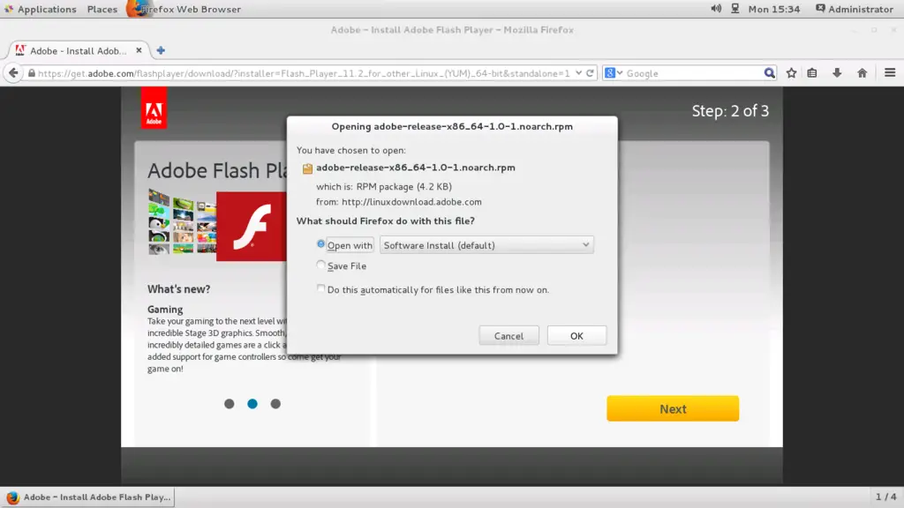Image resolution: width=904 pixels, height=508 pixels.
Task: Click the Adobe logo on the page
Action: 154,108
